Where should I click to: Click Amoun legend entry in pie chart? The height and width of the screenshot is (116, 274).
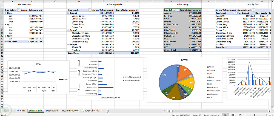pos(210,67)
